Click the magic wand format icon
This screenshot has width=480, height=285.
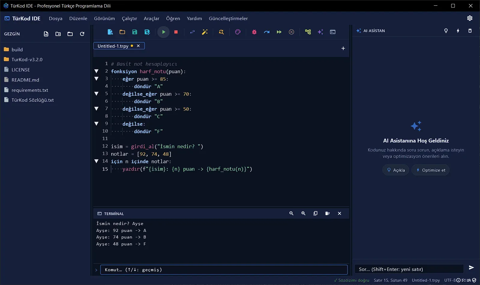point(205,32)
